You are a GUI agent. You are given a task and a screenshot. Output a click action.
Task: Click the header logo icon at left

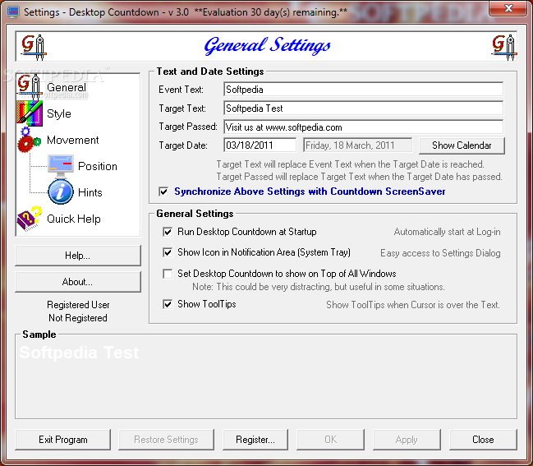coord(34,47)
